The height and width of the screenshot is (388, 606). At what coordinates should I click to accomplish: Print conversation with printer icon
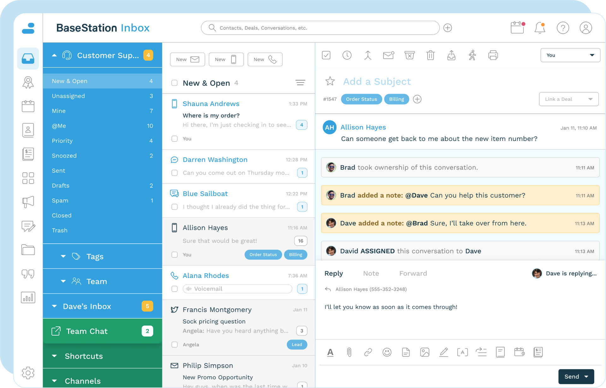tap(493, 55)
